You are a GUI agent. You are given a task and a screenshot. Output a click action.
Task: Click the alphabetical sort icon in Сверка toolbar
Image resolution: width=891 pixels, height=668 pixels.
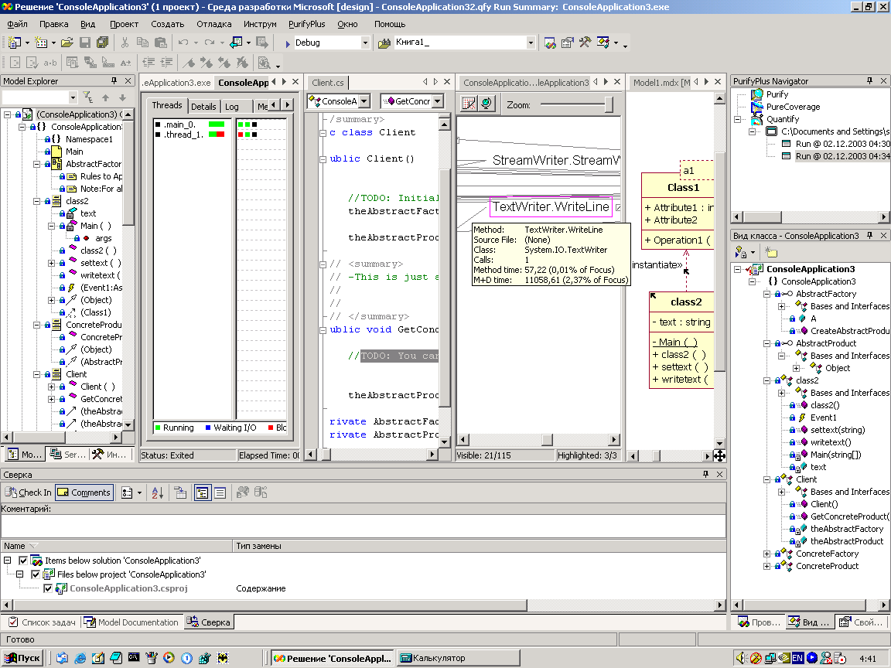(x=158, y=492)
